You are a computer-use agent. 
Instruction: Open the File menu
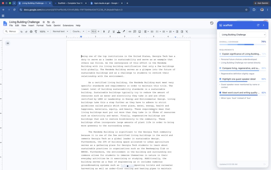11,26
